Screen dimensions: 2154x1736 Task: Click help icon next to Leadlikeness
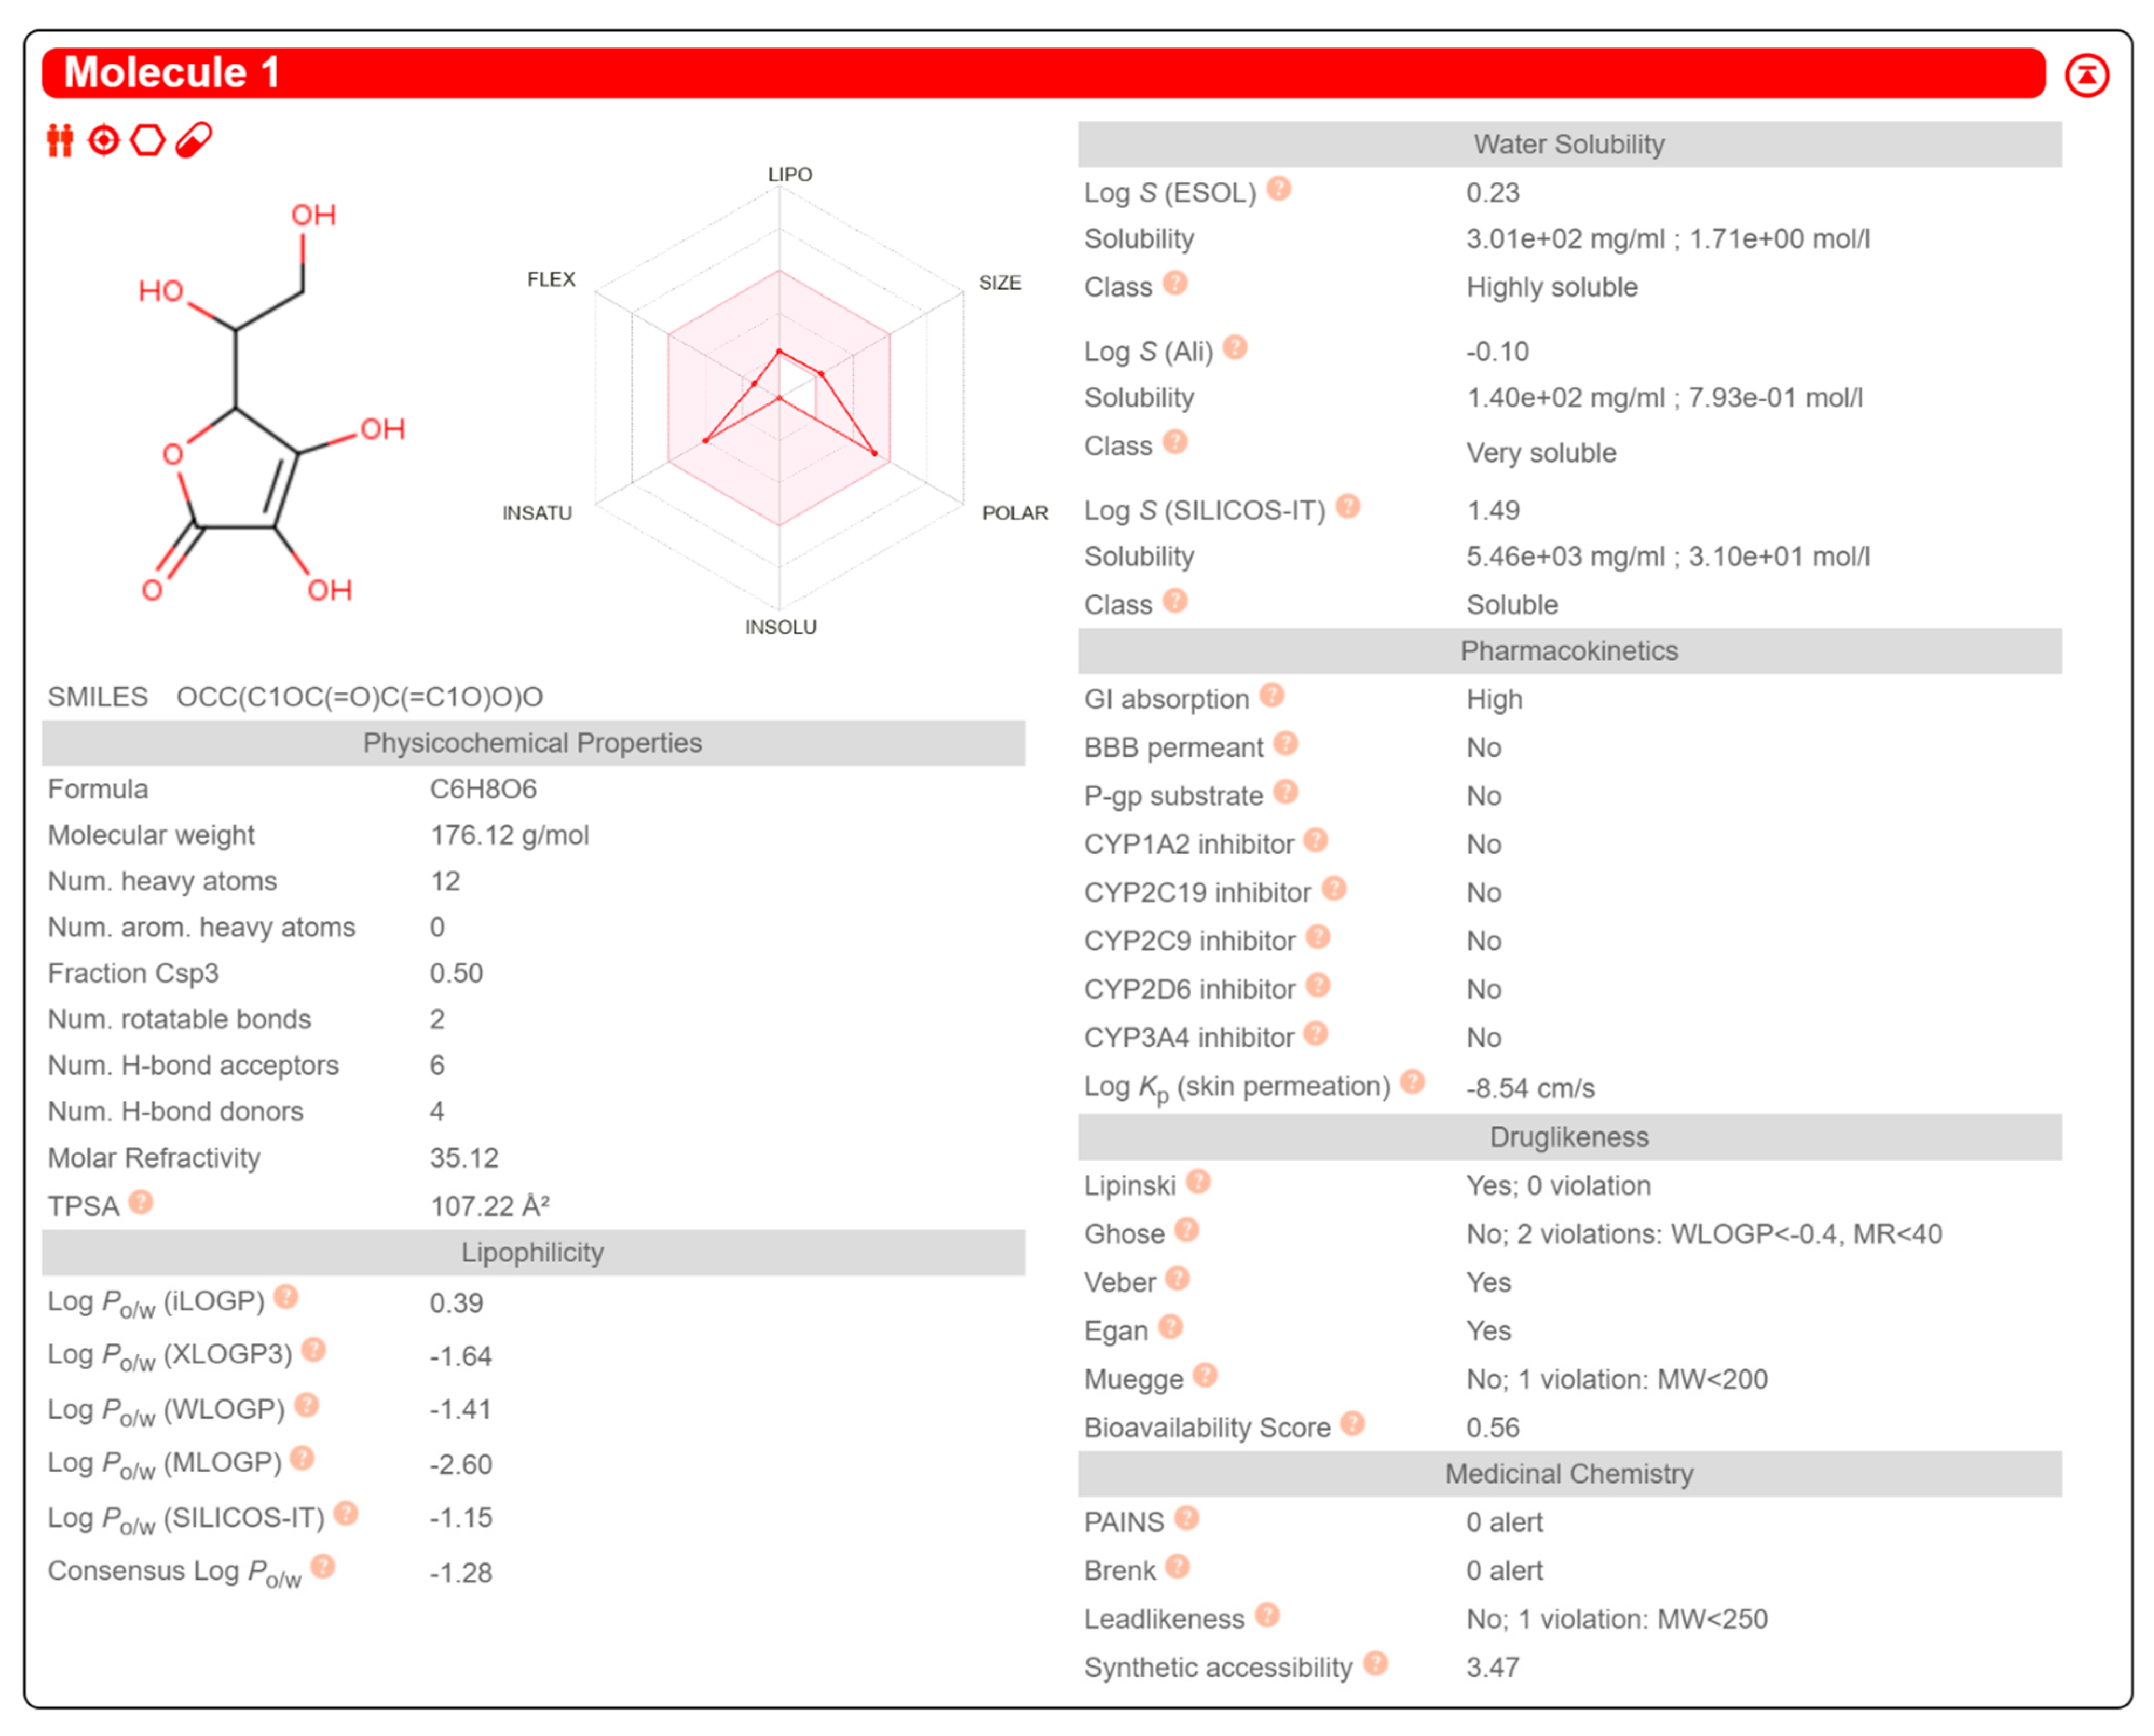(x=1267, y=1615)
